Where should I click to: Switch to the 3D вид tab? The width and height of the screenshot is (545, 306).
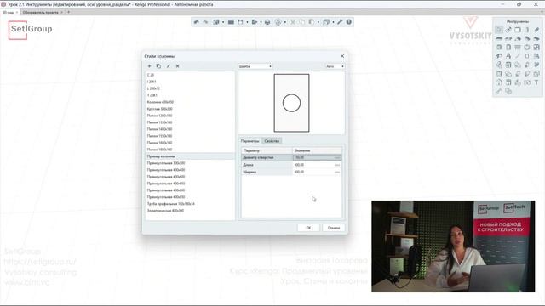coord(9,12)
